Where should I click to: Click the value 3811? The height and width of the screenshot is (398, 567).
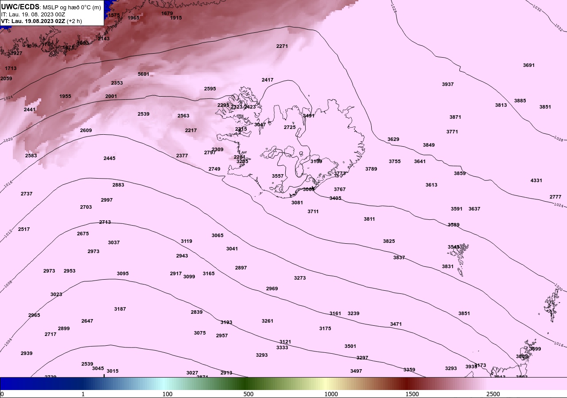(x=369, y=219)
